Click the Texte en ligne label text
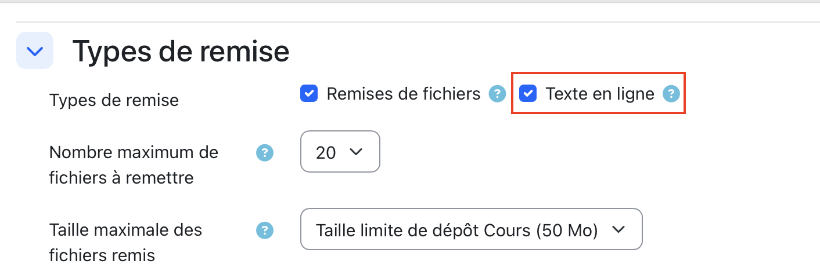820x278 pixels. [x=600, y=93]
